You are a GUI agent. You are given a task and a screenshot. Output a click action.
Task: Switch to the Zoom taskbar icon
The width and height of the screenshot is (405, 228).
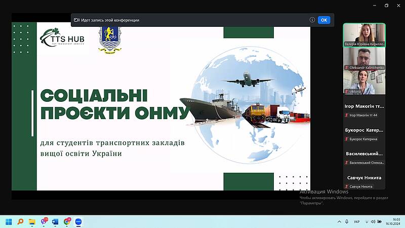point(78,222)
